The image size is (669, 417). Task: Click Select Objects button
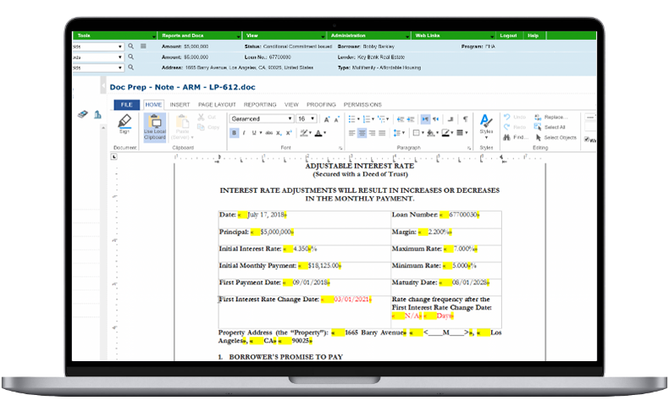click(x=556, y=137)
